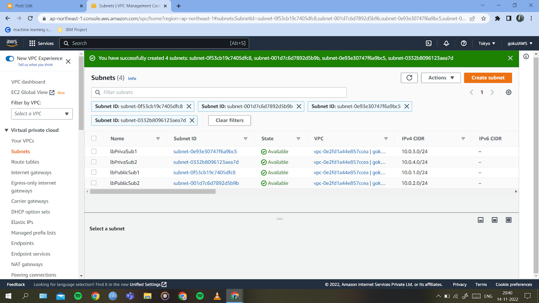Open Microsoft Teams from taskbar
The image size is (539, 303).
(x=130, y=296)
